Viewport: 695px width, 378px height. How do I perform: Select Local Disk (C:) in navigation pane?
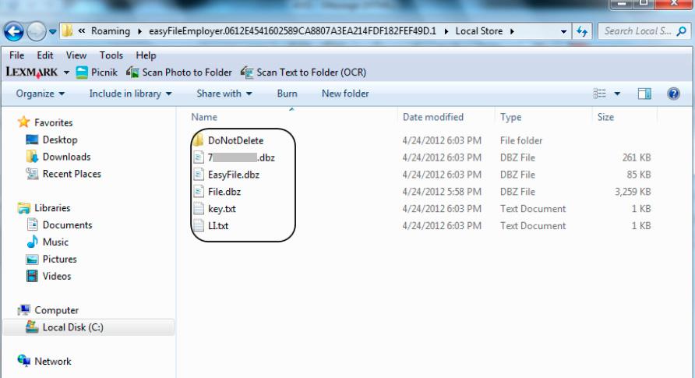pyautogui.click(x=72, y=327)
